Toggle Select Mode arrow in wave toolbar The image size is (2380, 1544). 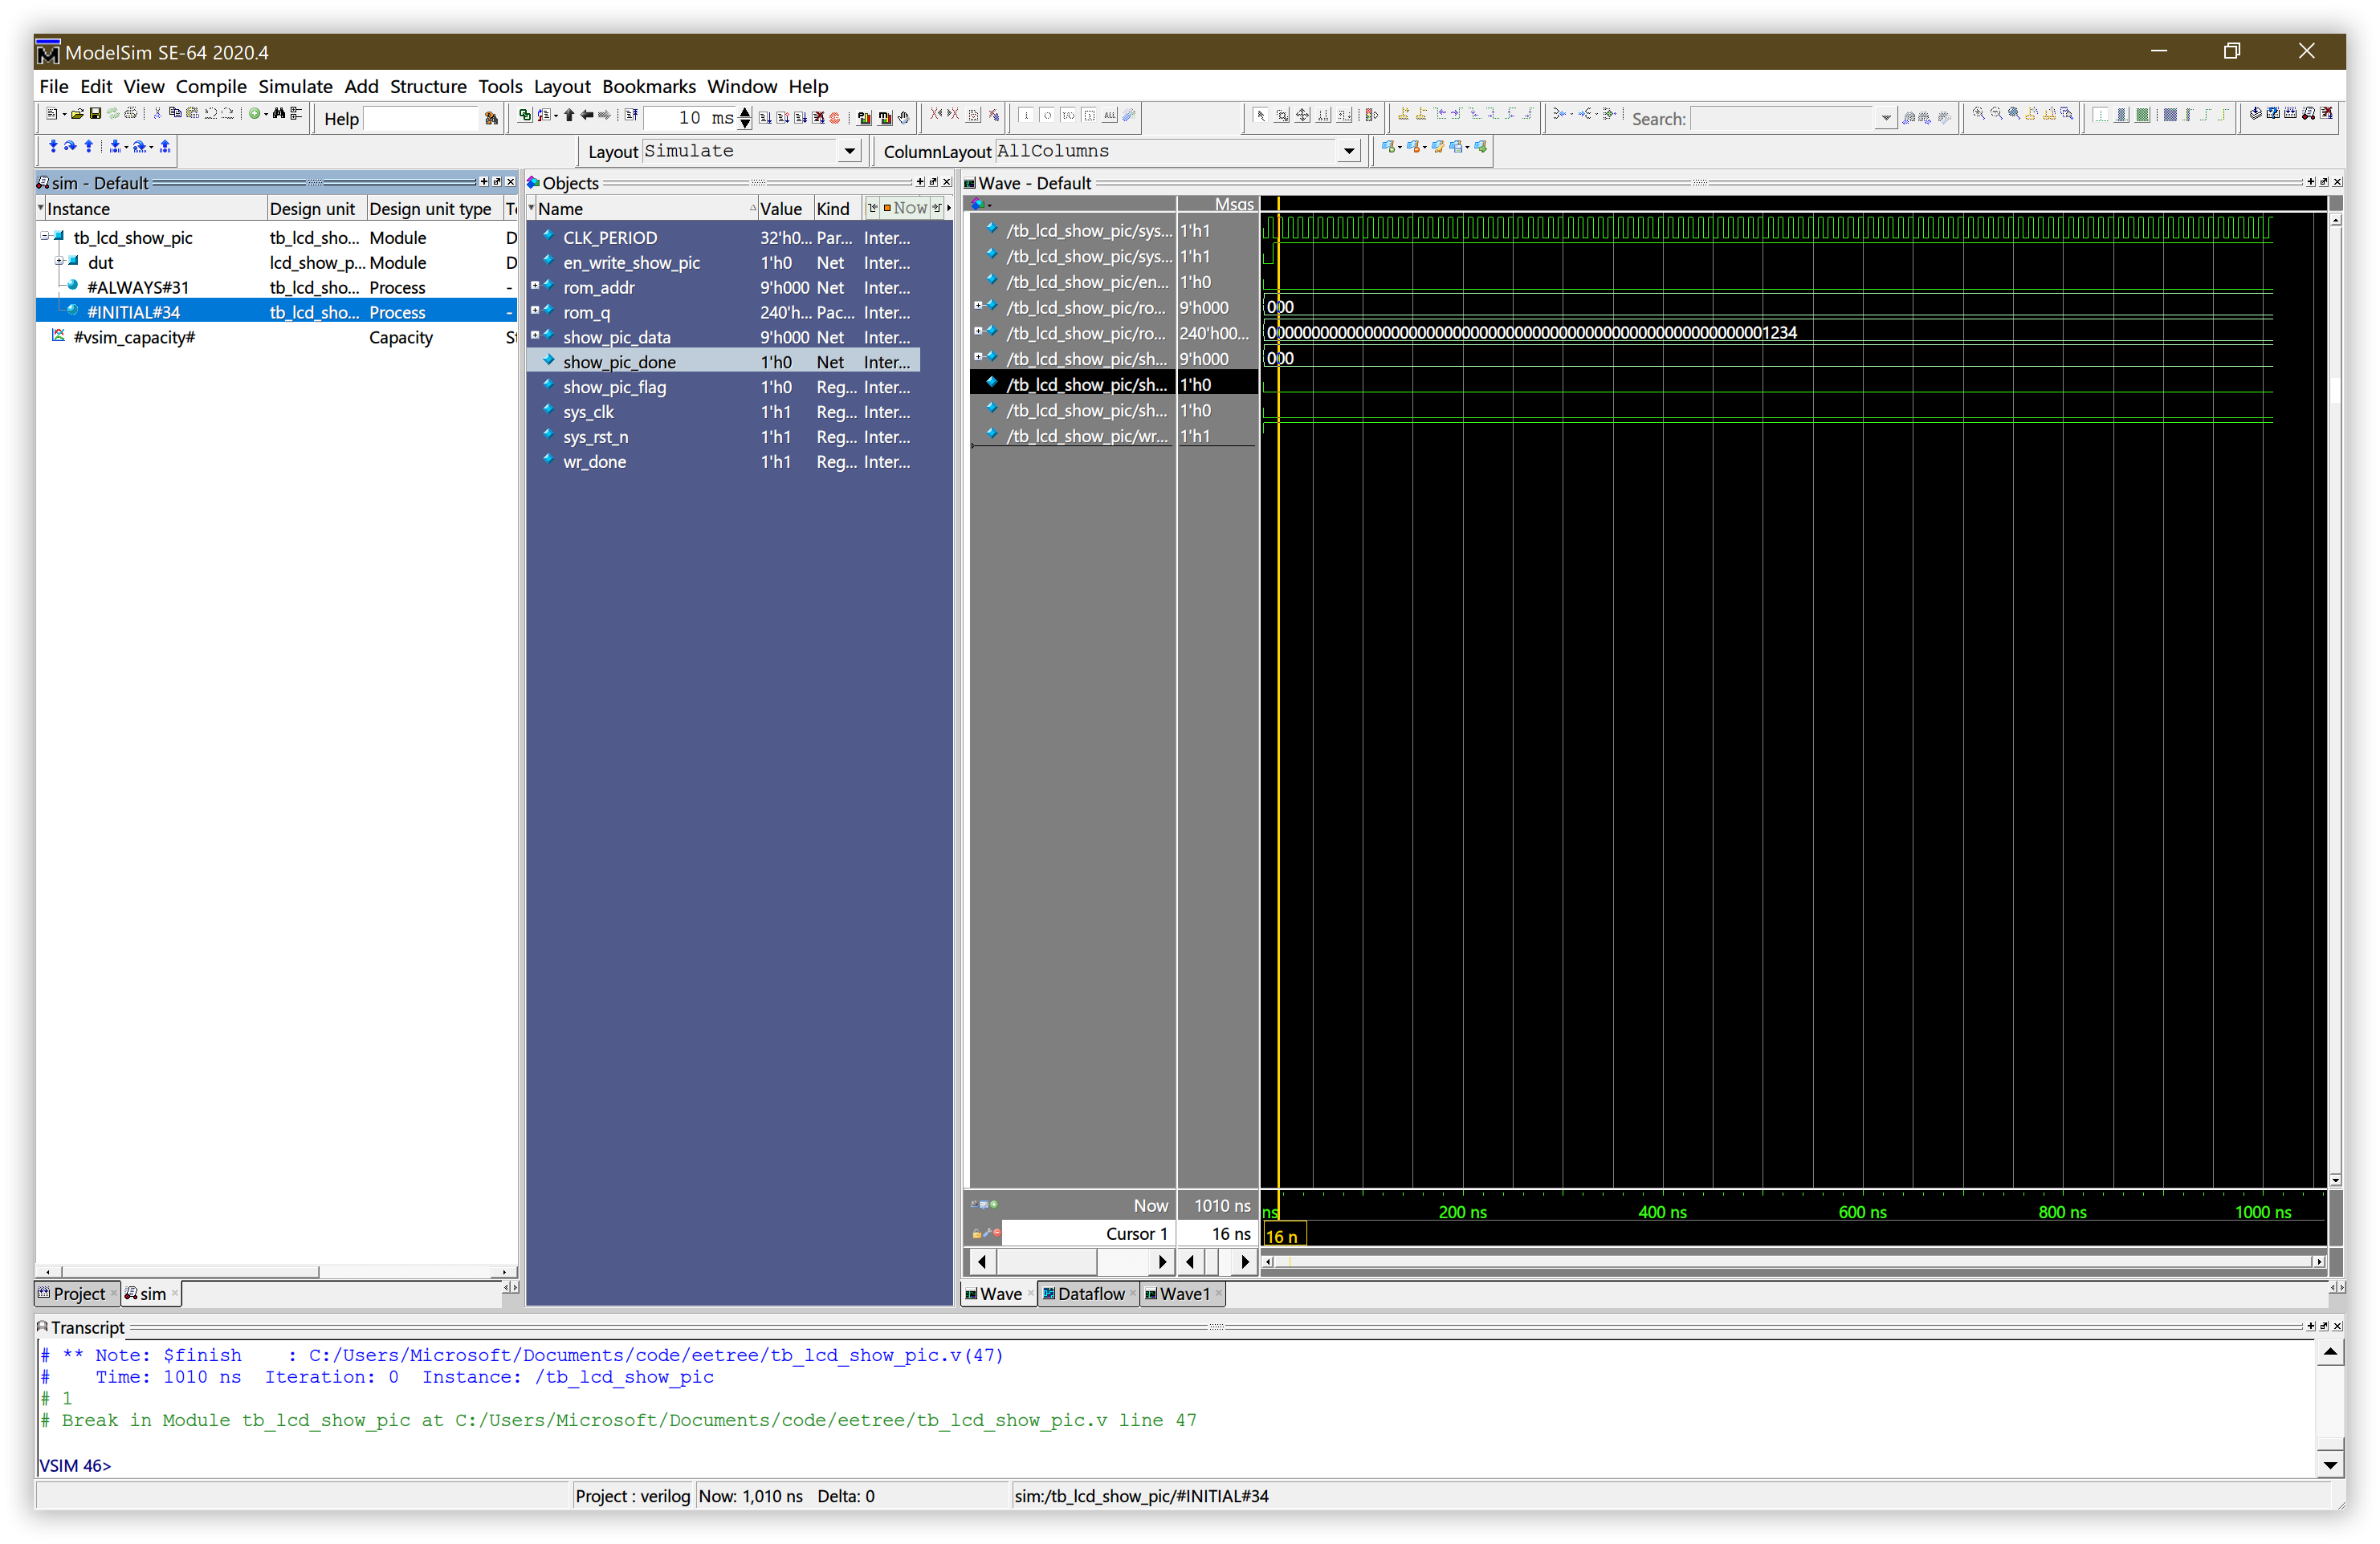pos(1260,116)
